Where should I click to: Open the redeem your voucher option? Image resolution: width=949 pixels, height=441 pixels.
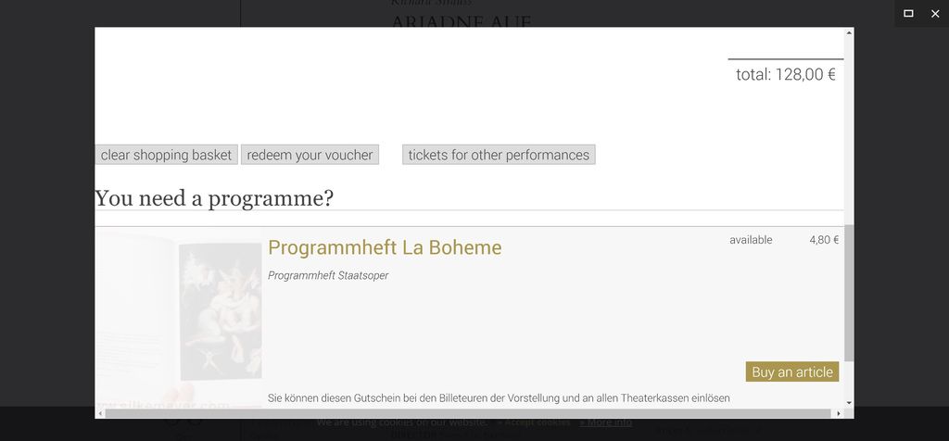tap(310, 155)
